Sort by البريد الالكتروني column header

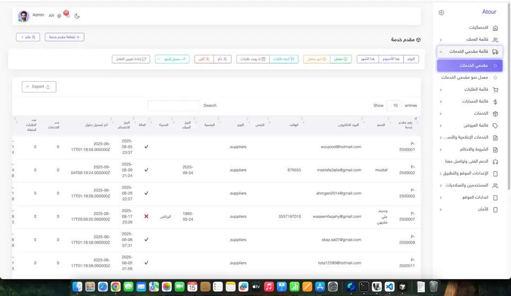348,125
